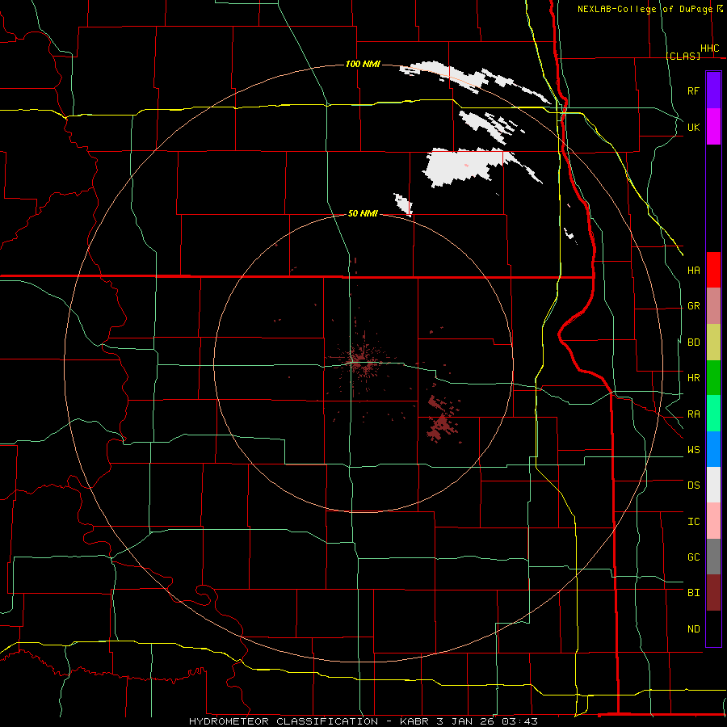The width and height of the screenshot is (727, 727).
Task: Click the GR legend label
Action: coord(693,306)
